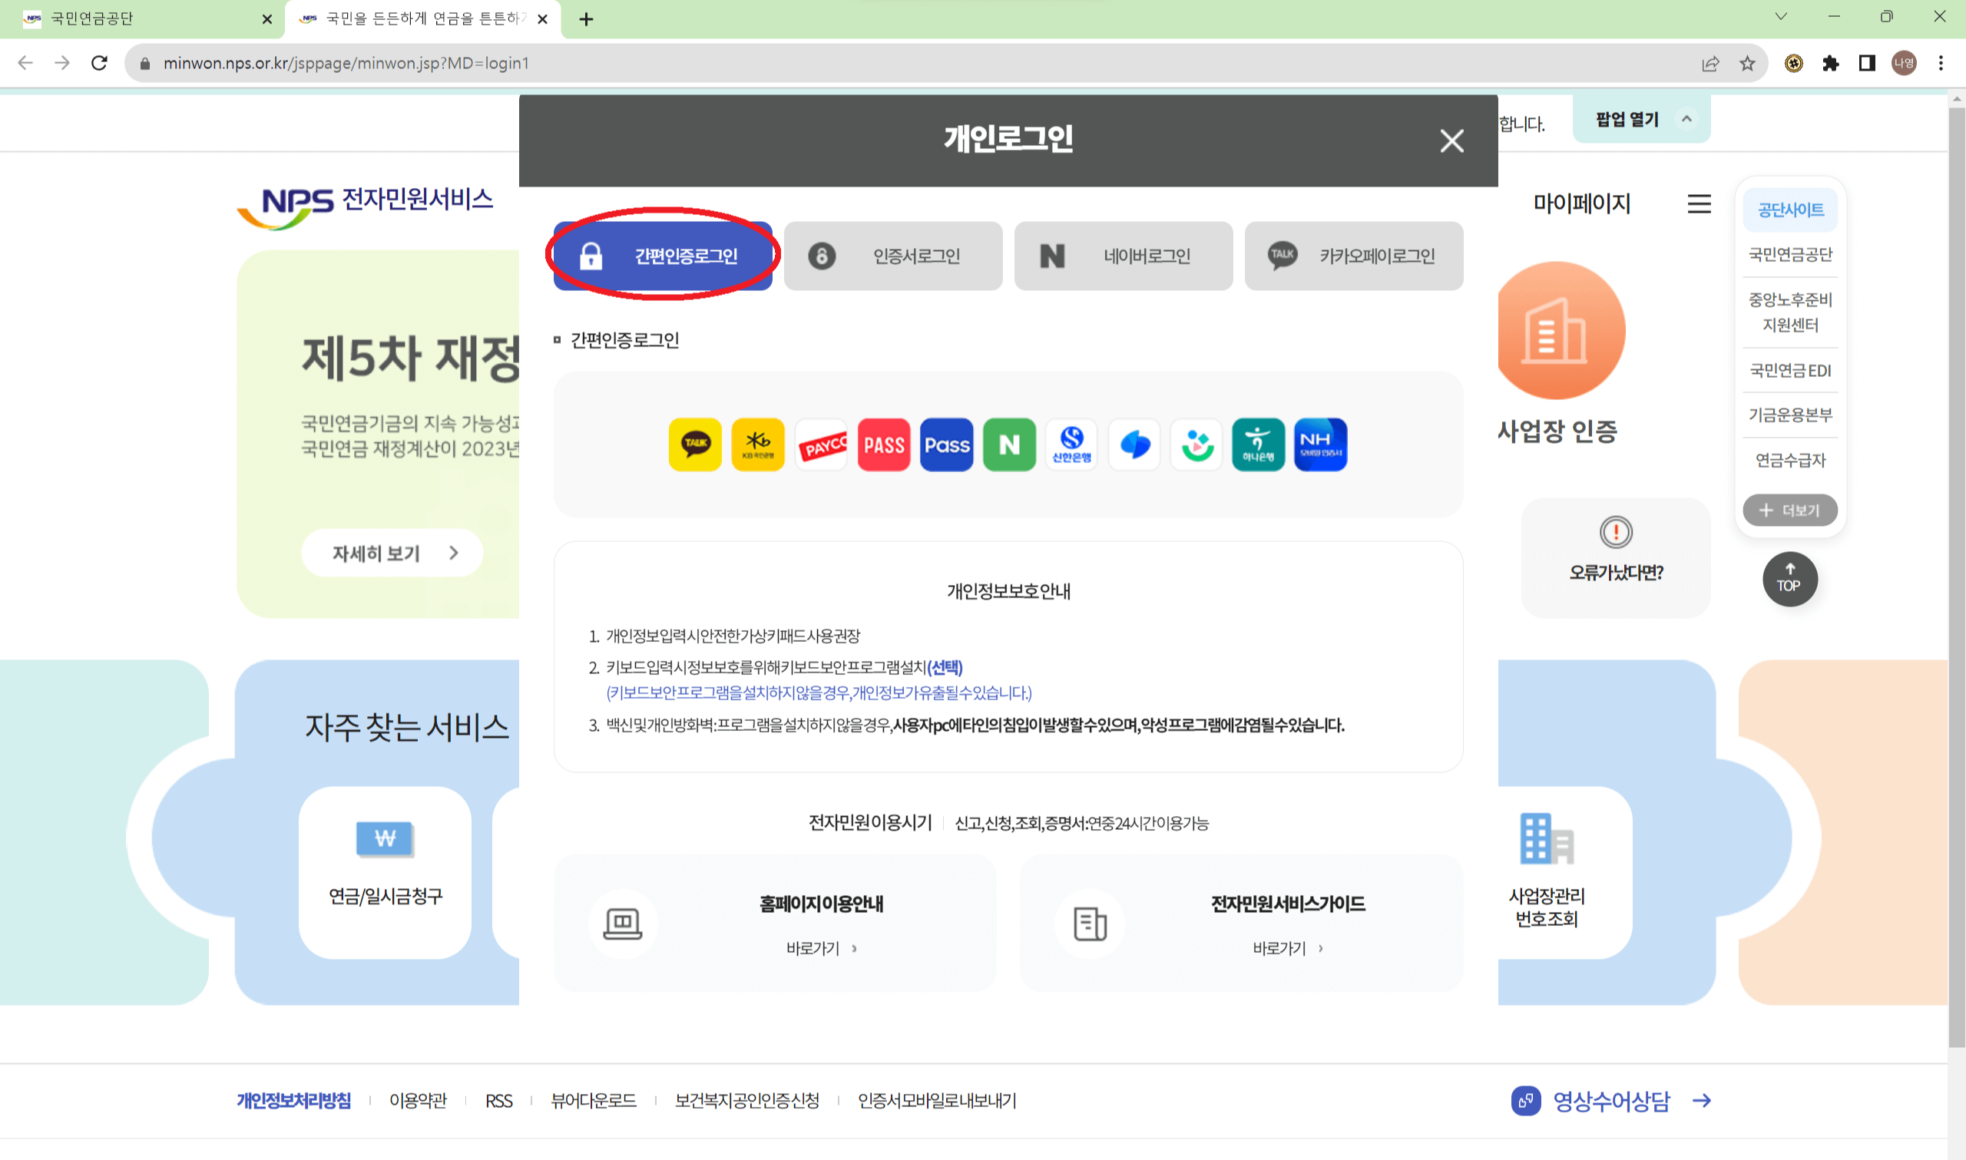1966x1160 pixels.
Task: Open the hamburger menu beside 마이페이지
Action: pos(1698,204)
